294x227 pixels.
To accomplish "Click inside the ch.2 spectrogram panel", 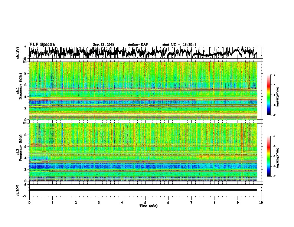I will (143, 152).
